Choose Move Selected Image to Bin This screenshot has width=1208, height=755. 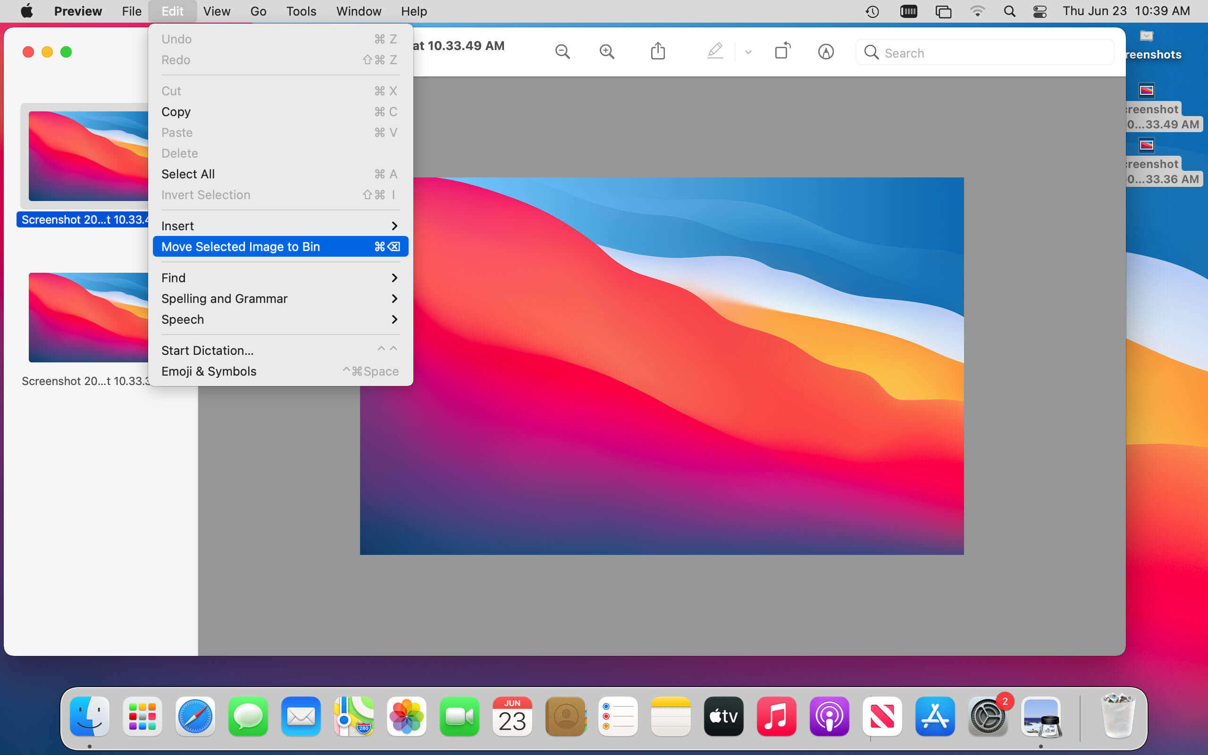[x=281, y=247]
